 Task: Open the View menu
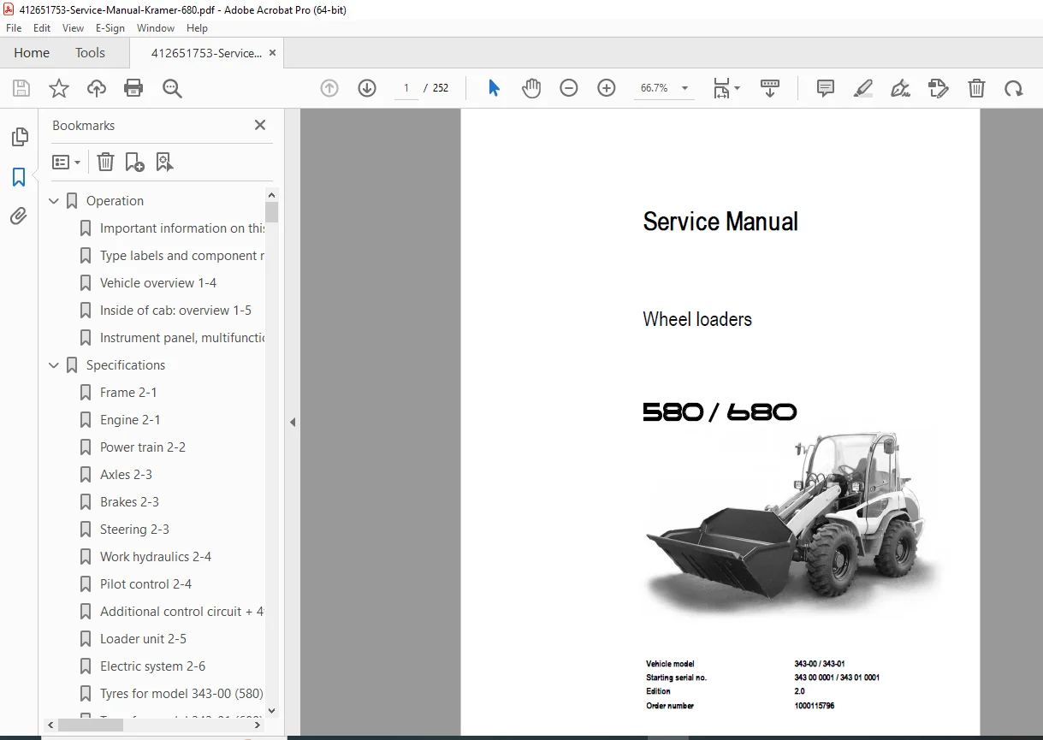pos(74,28)
